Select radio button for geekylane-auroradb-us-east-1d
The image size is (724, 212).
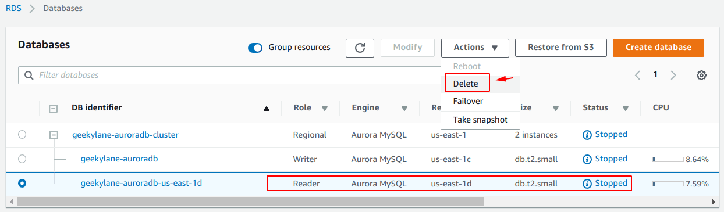(22, 183)
